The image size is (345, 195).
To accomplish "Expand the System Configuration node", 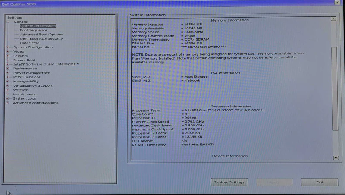I will [8, 47].
